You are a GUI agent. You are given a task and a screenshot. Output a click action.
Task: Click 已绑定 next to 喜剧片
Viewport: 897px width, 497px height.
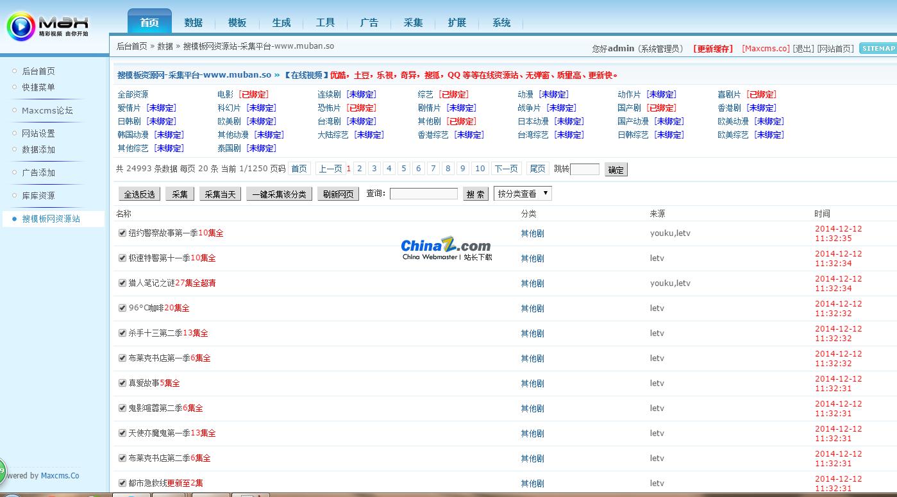(762, 94)
